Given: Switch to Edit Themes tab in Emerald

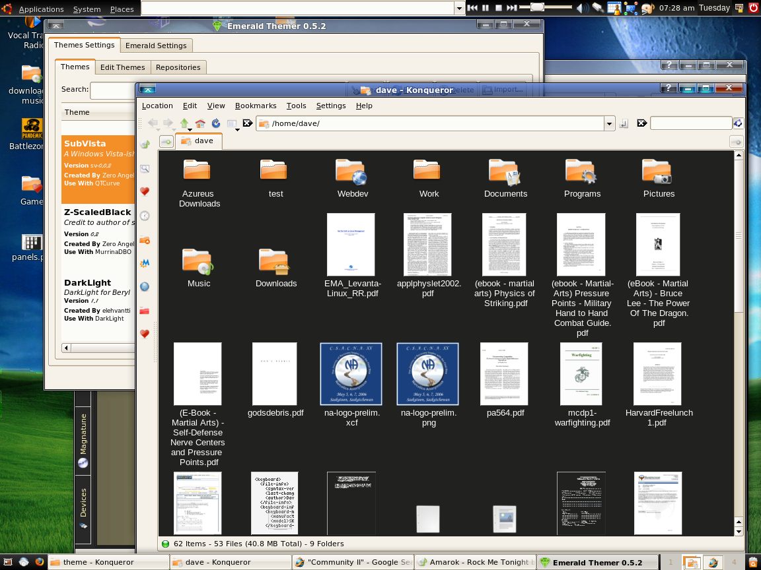Looking at the screenshot, I should coord(122,67).
